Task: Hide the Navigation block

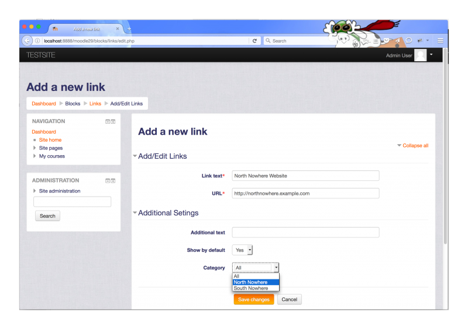Action: (x=108, y=121)
